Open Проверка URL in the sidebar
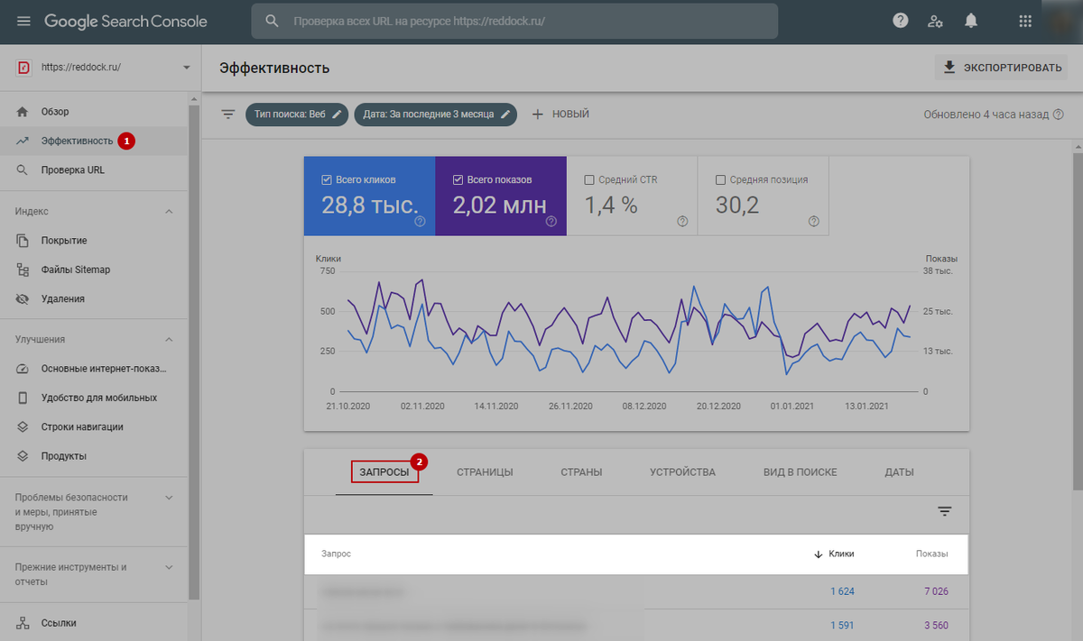 pos(94,169)
